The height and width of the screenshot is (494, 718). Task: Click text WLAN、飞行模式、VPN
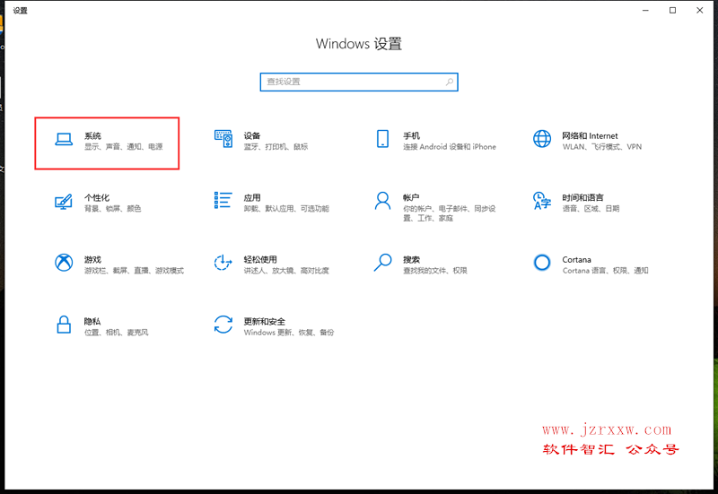click(601, 147)
